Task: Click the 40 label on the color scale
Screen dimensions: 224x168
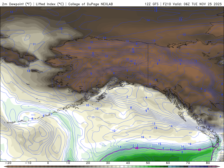Action: click(128, 163)
